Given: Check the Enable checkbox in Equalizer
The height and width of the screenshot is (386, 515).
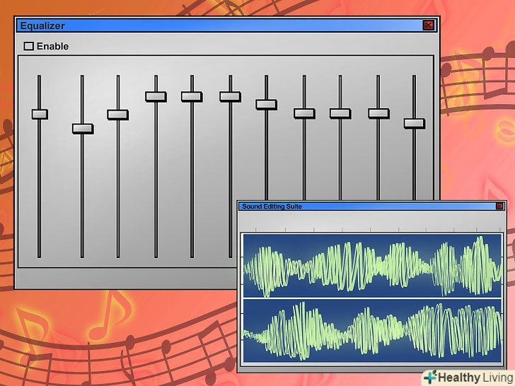Looking at the screenshot, I should (x=29, y=46).
